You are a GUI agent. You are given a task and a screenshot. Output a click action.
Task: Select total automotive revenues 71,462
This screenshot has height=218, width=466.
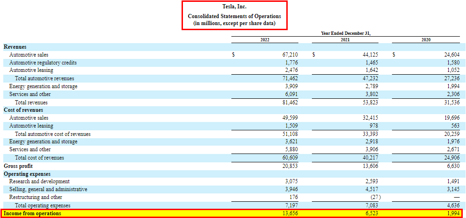(290, 78)
